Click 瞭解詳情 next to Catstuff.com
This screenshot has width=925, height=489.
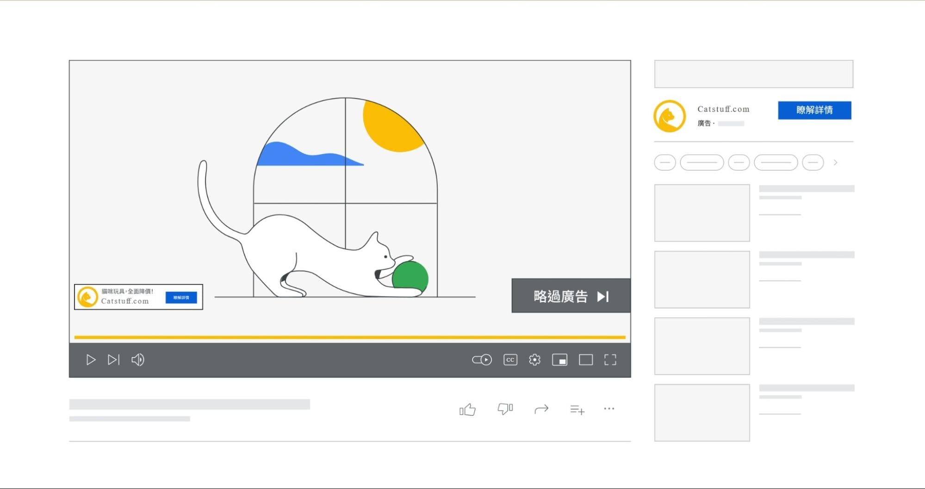[814, 110]
